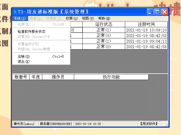Select the 2021-01-19 09:04:13 timestamp cell
181x135 pixels.
[146, 41]
